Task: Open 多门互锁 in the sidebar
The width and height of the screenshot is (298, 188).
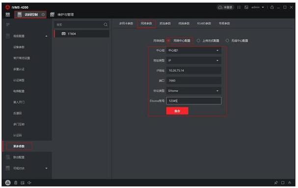Action: [19, 125]
